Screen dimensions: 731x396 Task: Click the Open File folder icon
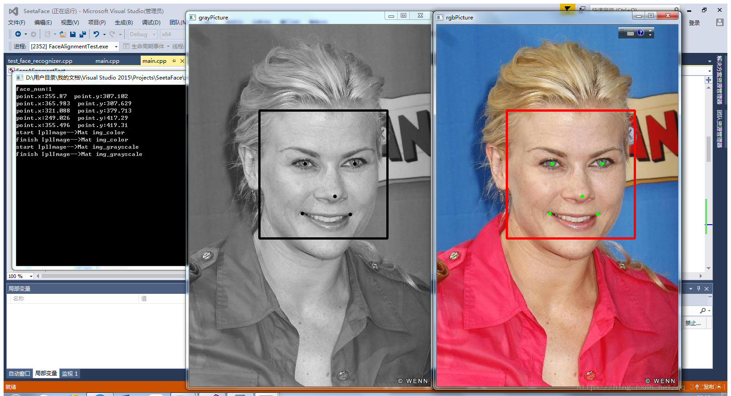coord(63,34)
